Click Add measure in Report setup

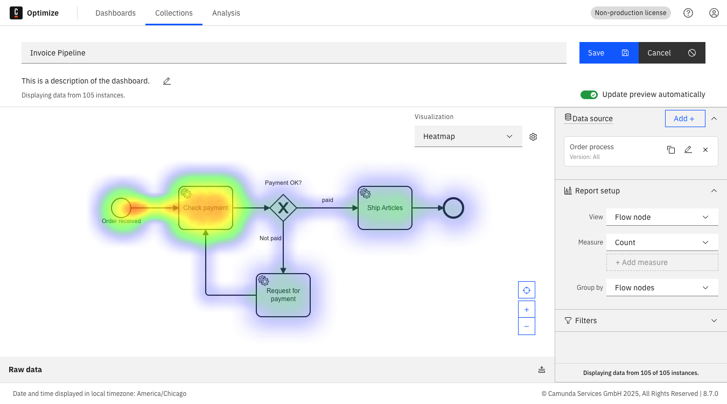(x=662, y=262)
